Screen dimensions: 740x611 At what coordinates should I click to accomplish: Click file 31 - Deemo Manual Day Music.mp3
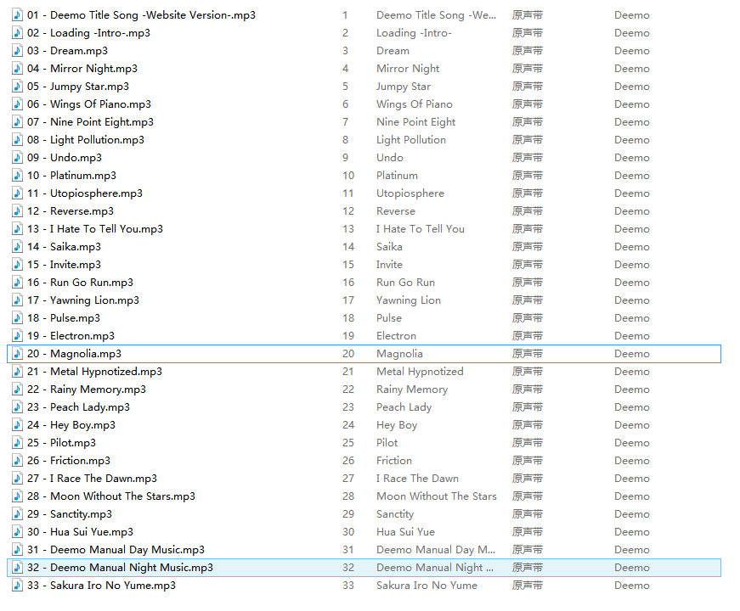pos(116,550)
